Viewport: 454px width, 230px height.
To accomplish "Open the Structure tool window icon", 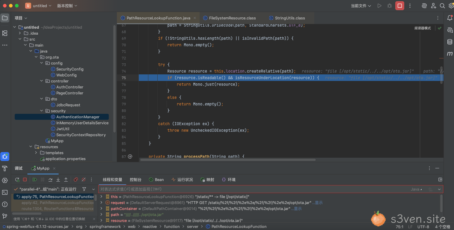I will tap(5, 33).
